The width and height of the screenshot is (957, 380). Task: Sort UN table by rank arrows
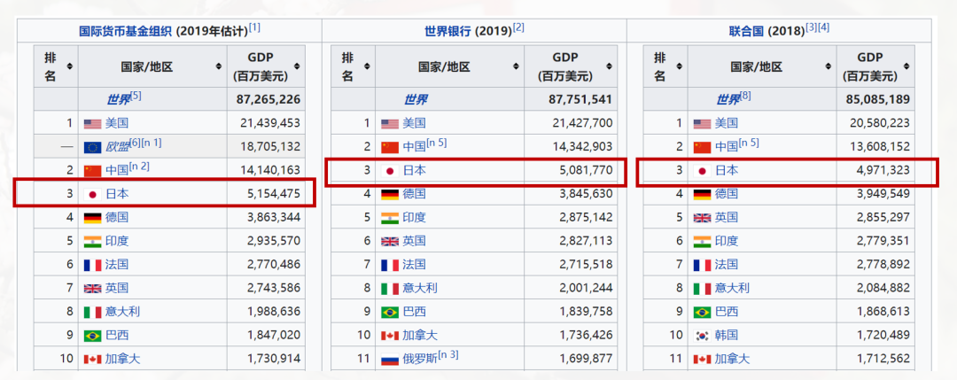point(680,66)
